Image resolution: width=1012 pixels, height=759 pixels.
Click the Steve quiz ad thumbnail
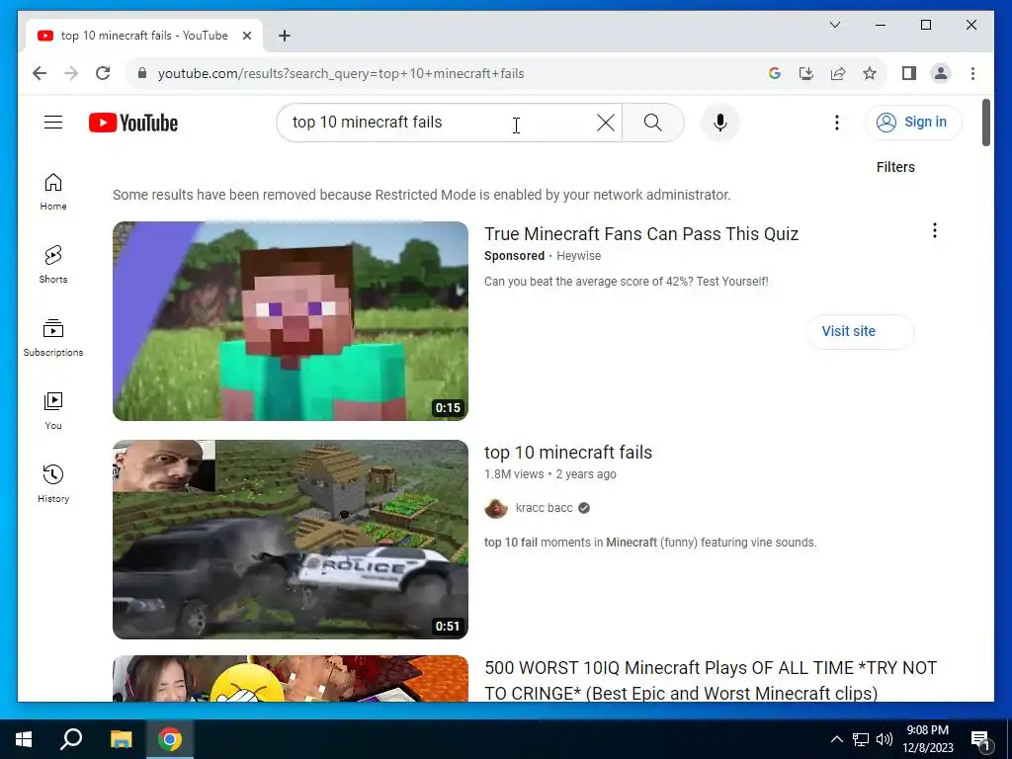[x=291, y=321]
